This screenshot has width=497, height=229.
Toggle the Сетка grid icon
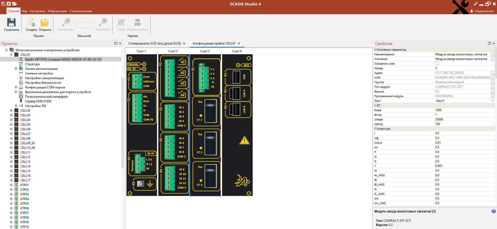coord(121,22)
